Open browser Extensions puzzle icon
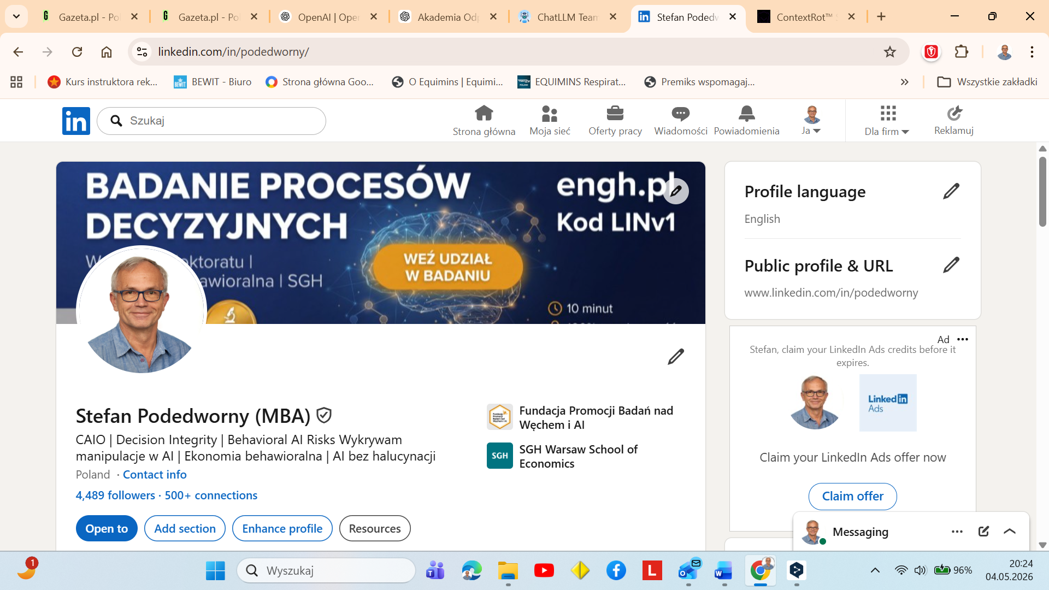Screen dimensions: 1049x590 (x=961, y=52)
